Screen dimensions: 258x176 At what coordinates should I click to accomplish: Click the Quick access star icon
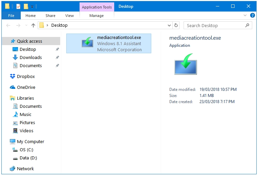13,41
